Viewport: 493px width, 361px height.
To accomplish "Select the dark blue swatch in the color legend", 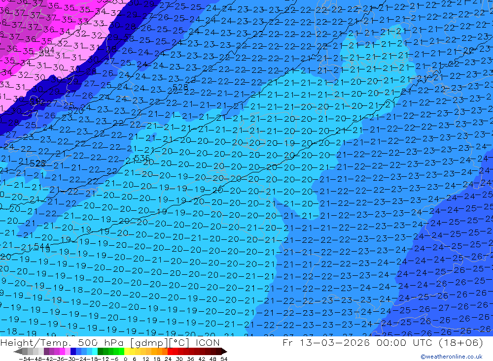I will point(73,351).
